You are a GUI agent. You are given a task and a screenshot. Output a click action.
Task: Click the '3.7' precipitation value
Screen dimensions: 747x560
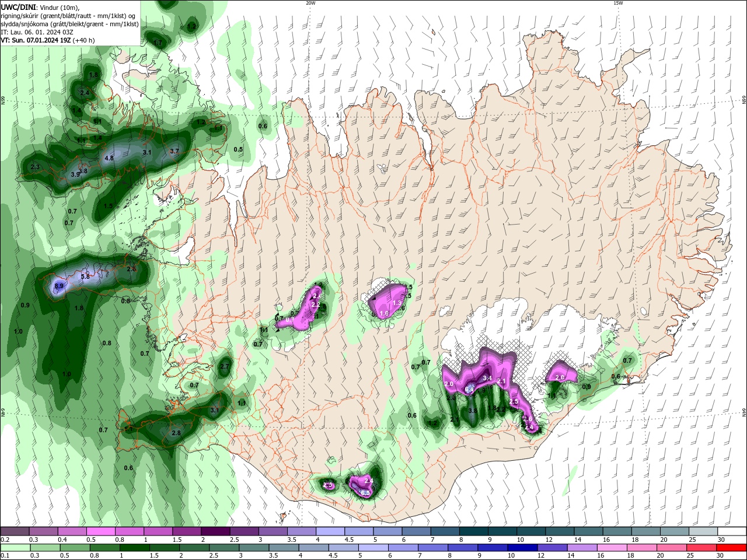(174, 151)
